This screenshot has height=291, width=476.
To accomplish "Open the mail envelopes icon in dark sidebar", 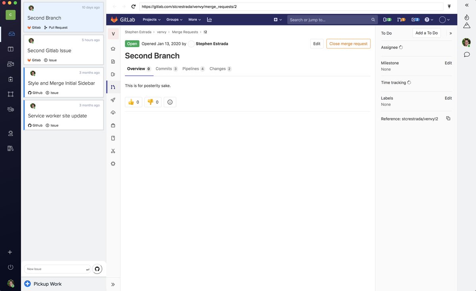I will [x=11, y=64].
